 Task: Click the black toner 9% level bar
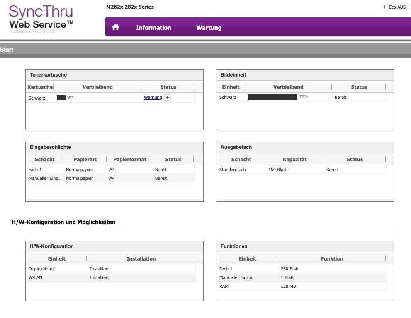coord(61,98)
